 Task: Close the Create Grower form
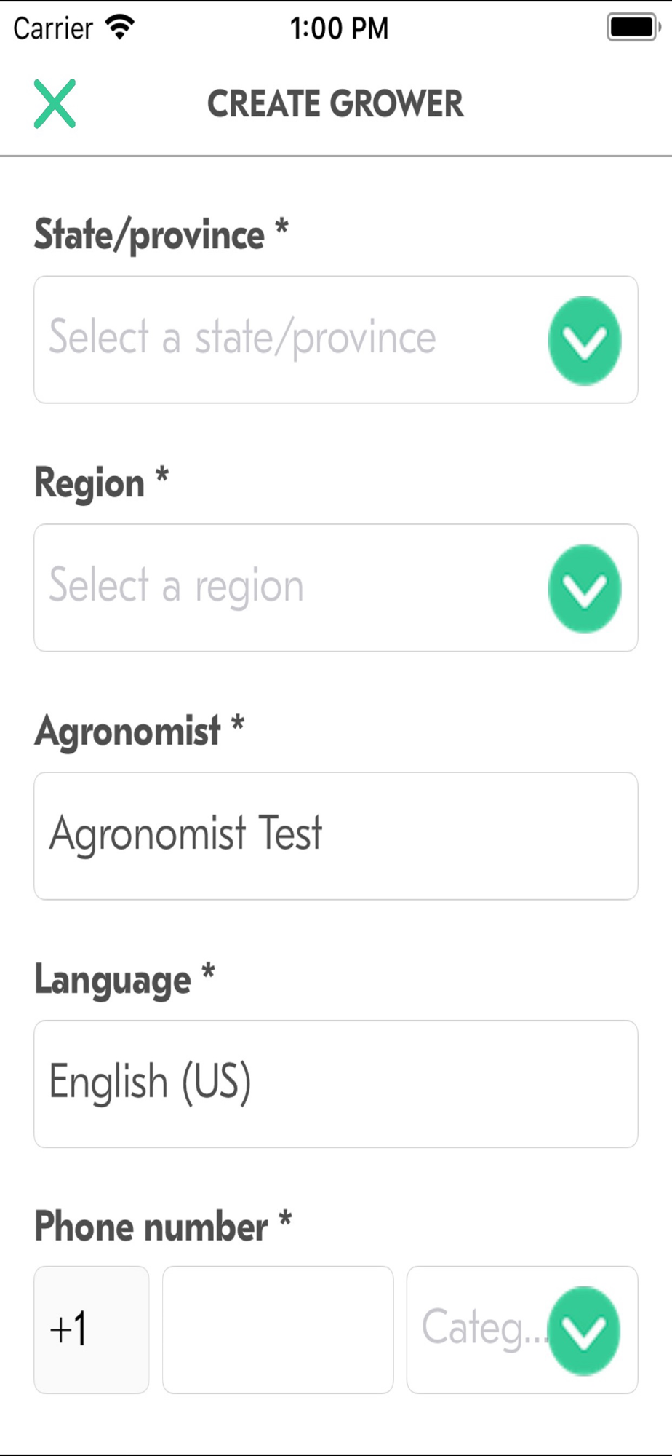[x=55, y=103]
